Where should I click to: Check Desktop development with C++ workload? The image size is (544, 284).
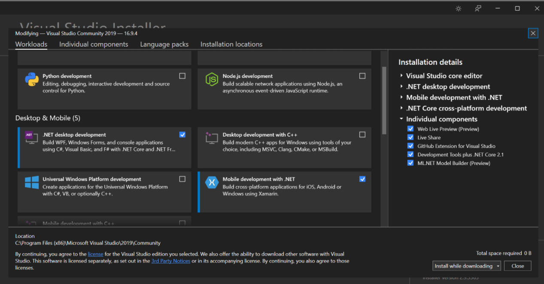click(362, 135)
